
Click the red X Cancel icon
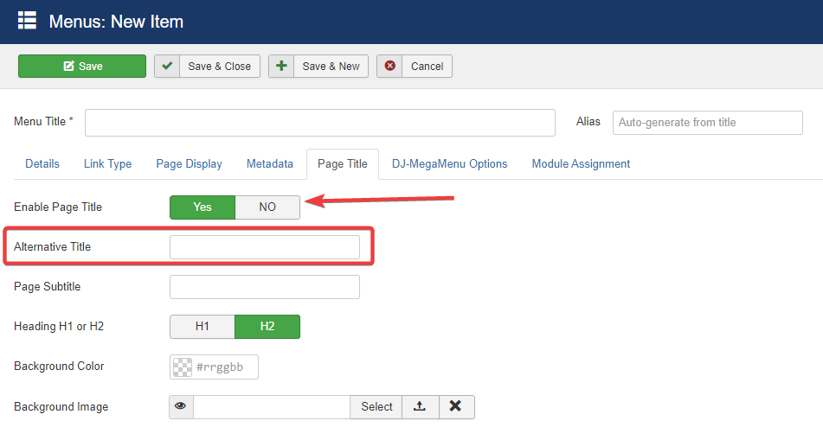[389, 67]
